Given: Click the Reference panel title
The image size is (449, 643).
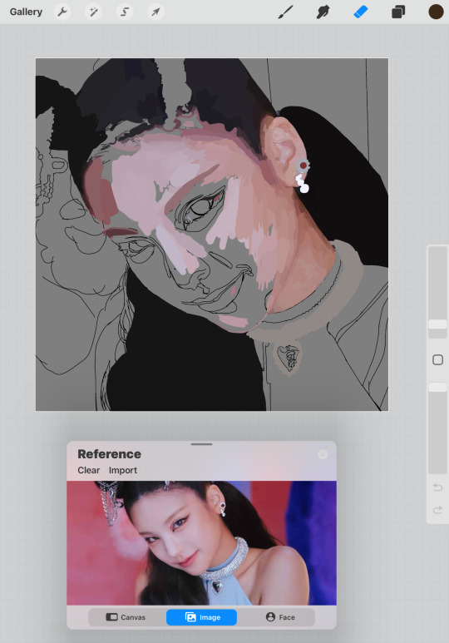Looking at the screenshot, I should pyautogui.click(x=109, y=454).
